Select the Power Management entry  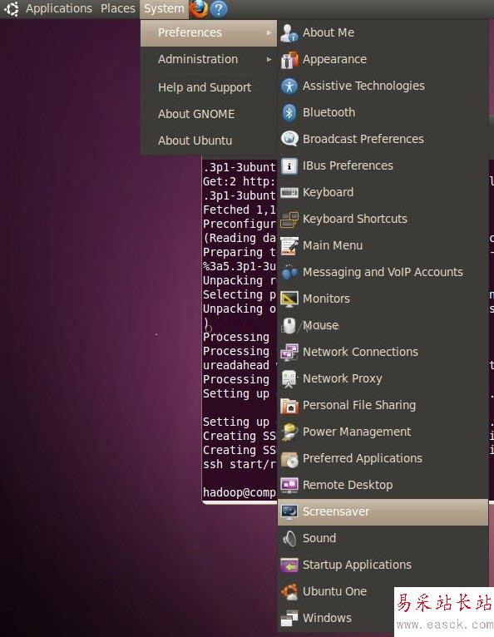click(x=383, y=432)
